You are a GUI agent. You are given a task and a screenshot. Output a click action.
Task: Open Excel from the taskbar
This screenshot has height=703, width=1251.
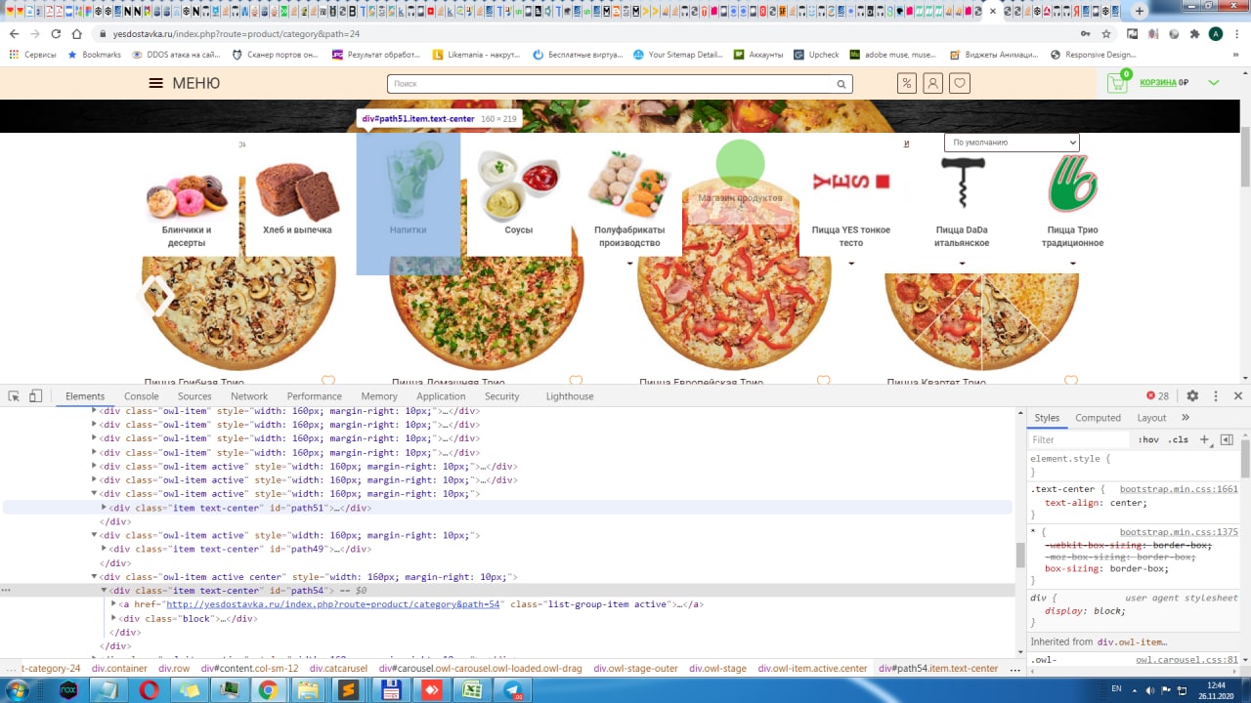click(471, 689)
